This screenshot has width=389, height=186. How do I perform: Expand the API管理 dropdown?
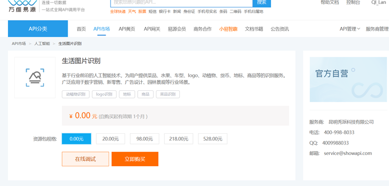350,29
